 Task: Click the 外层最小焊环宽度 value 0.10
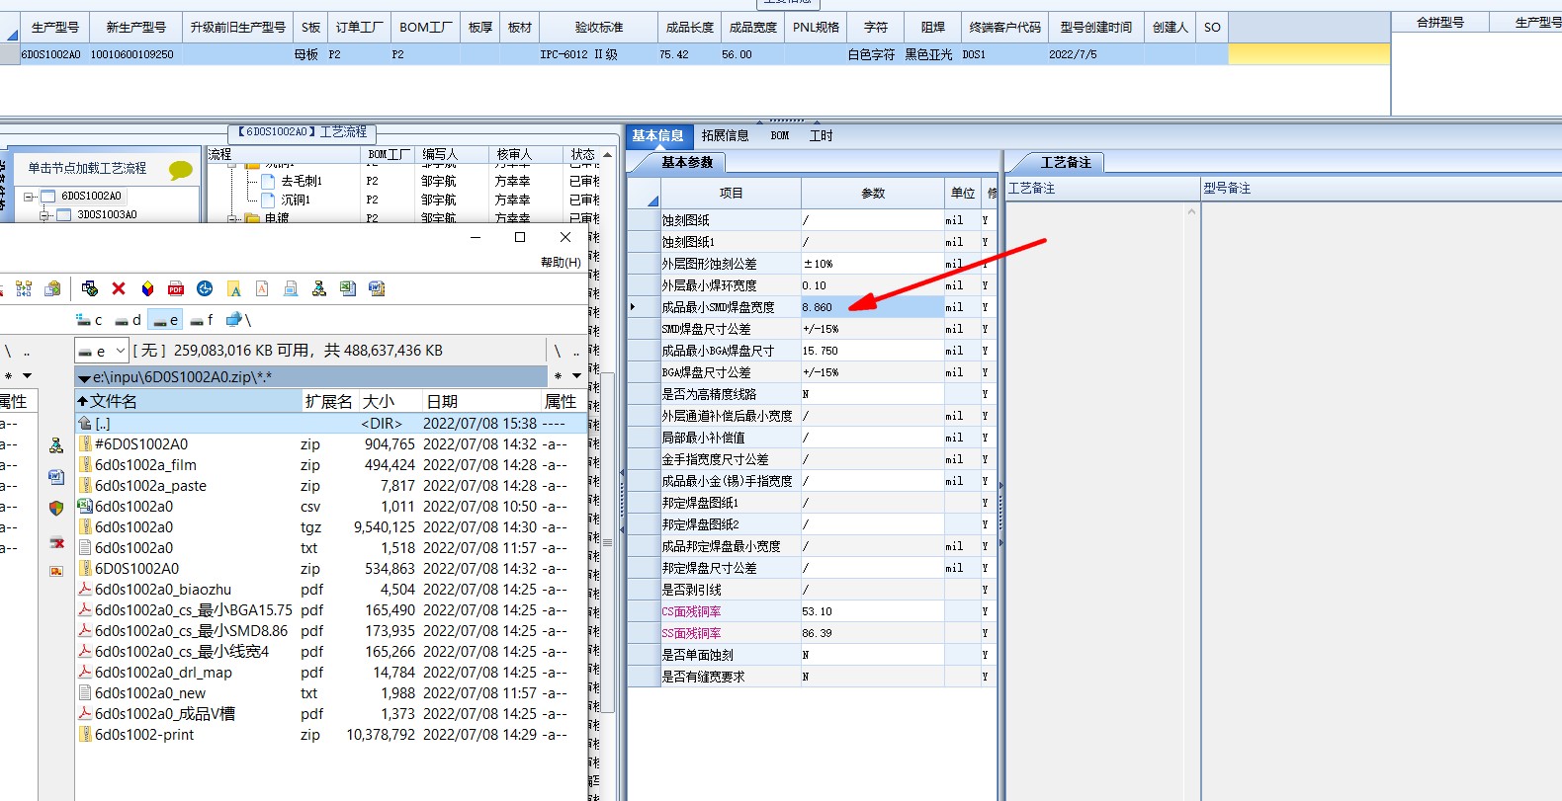(872, 285)
